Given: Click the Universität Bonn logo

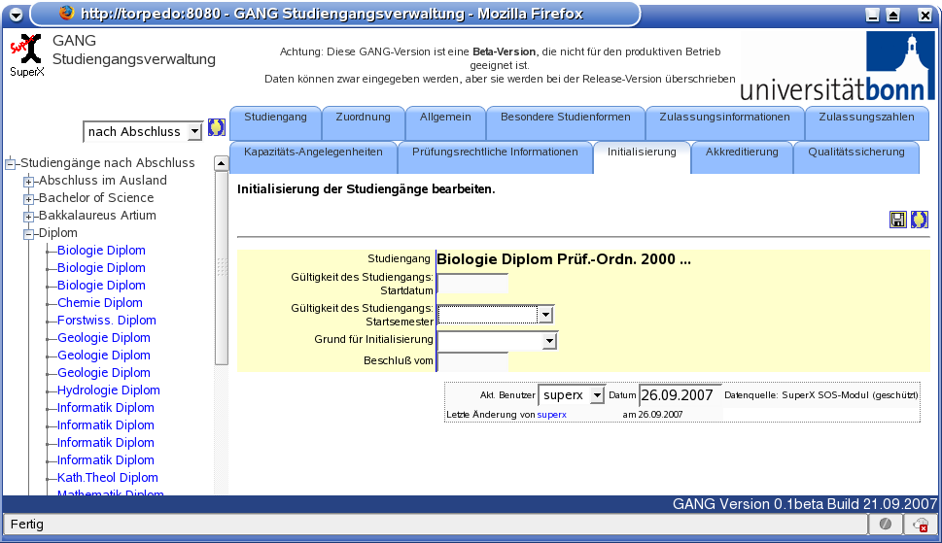Looking at the screenshot, I should click(834, 66).
